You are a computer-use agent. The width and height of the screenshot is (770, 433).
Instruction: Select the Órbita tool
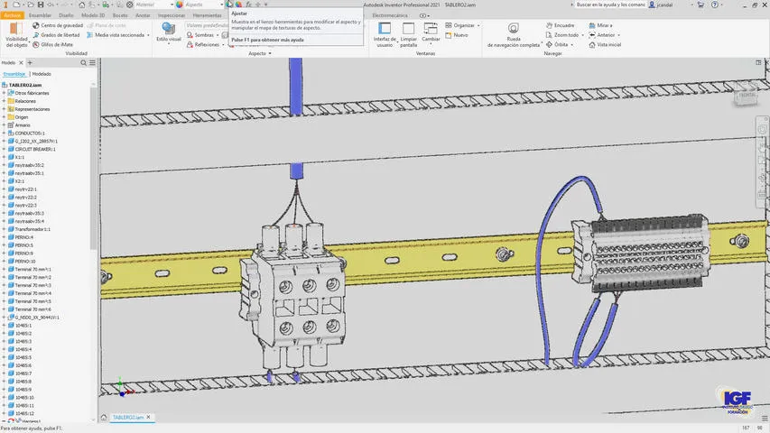click(557, 45)
